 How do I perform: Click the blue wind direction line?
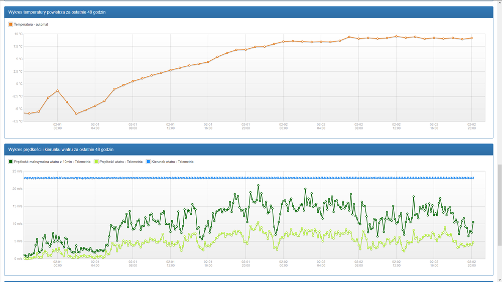click(249, 178)
